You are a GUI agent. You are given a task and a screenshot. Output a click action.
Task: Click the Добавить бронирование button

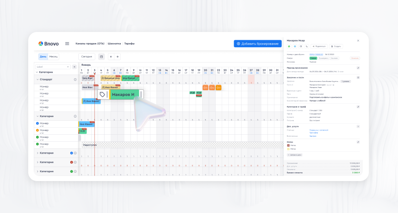pyautogui.click(x=258, y=44)
